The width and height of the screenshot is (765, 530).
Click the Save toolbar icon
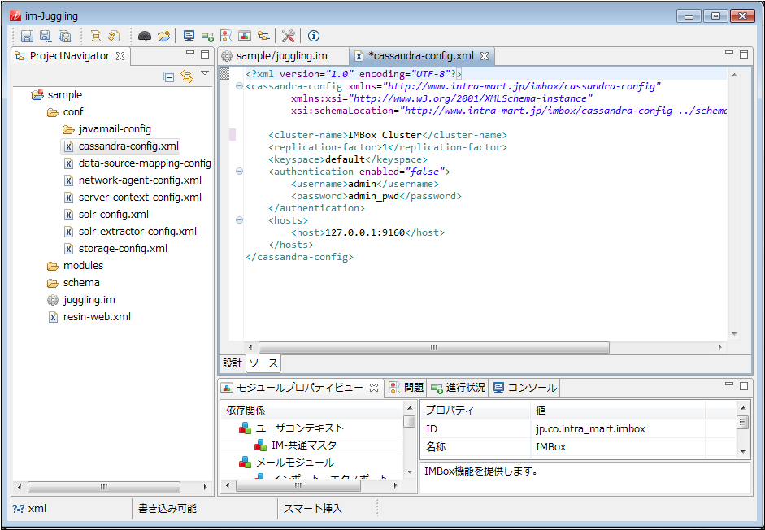pyautogui.click(x=27, y=36)
